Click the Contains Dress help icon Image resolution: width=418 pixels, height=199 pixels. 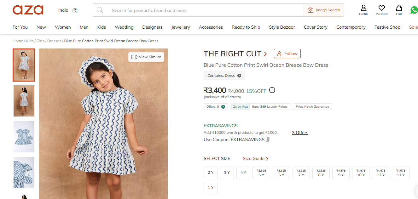pyautogui.click(x=239, y=76)
